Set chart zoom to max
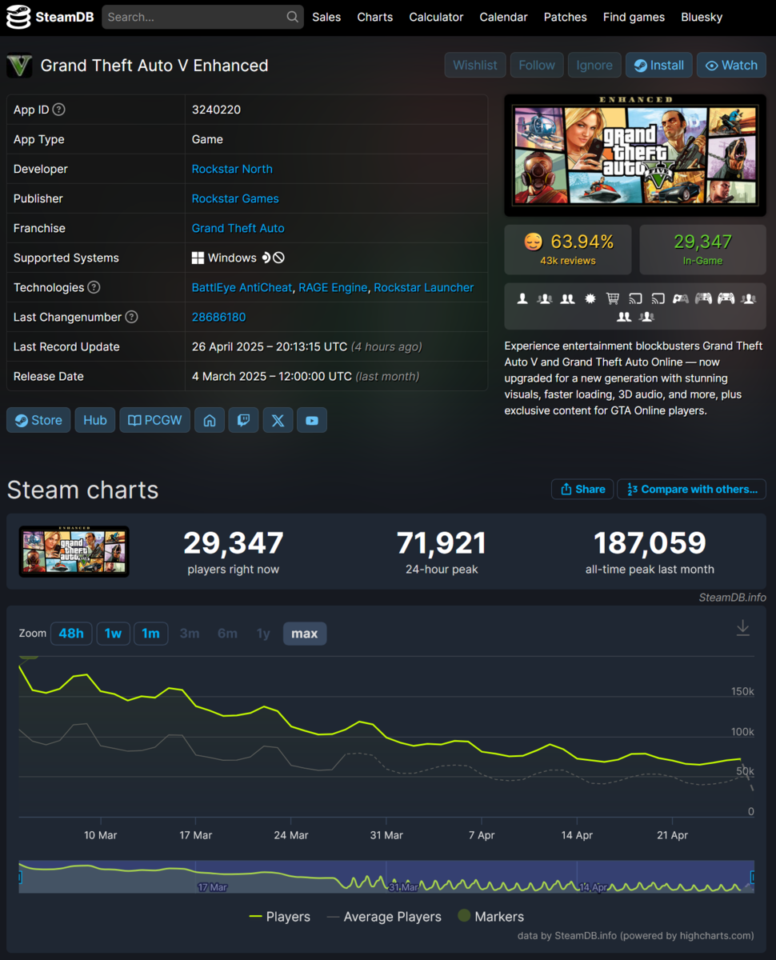This screenshot has height=960, width=776. click(x=305, y=634)
